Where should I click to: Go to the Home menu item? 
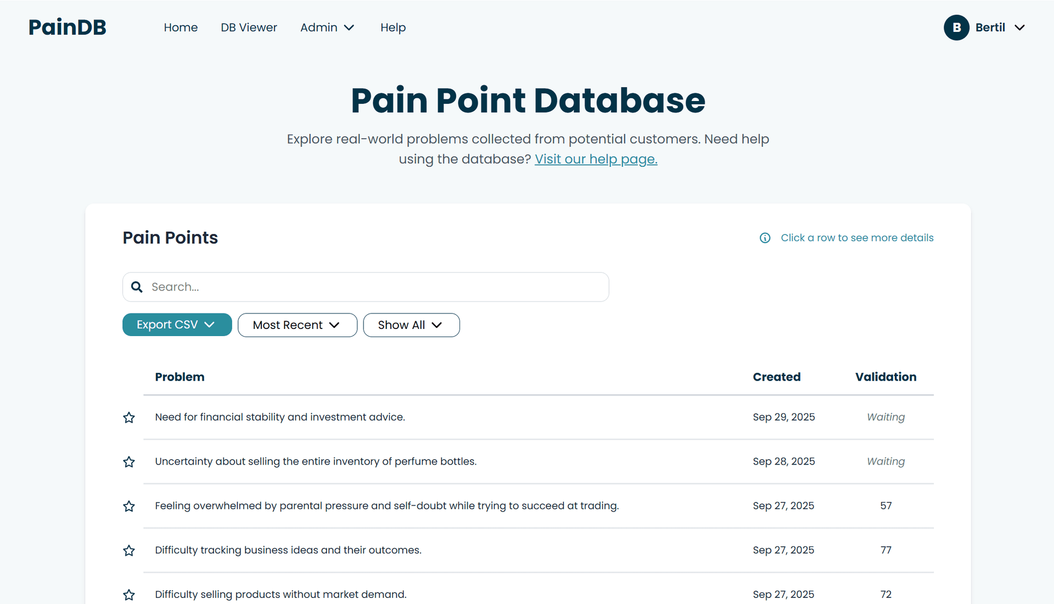[x=181, y=27]
